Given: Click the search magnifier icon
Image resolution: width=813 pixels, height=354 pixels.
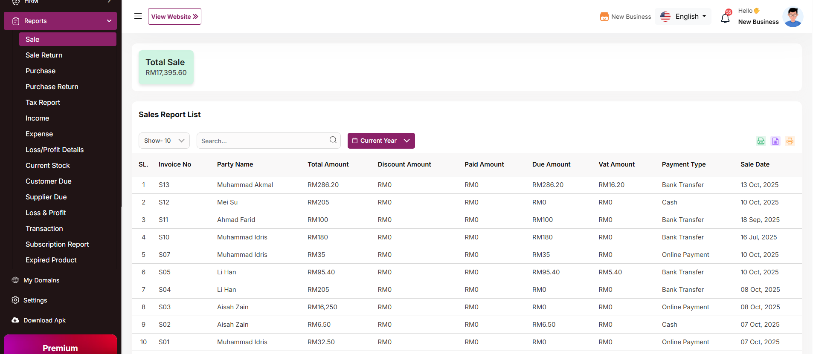Looking at the screenshot, I should [x=333, y=140].
